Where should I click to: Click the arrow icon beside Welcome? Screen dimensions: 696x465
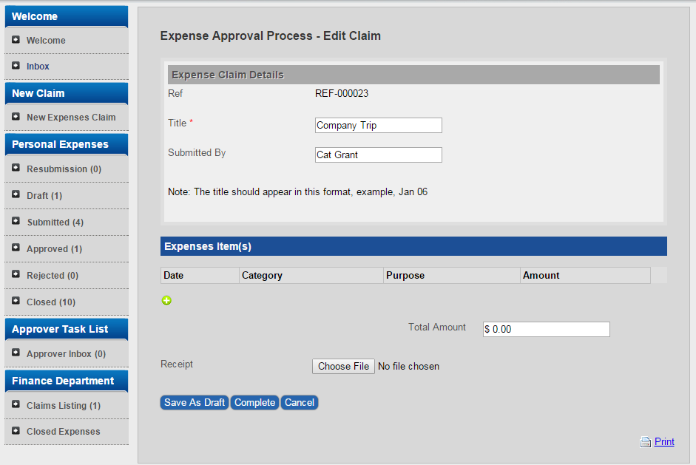click(x=16, y=39)
